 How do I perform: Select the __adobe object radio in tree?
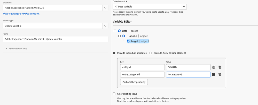(x=124, y=36)
